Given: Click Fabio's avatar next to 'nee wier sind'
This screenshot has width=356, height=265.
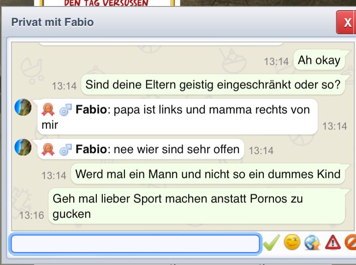Looking at the screenshot, I should 23,147.
